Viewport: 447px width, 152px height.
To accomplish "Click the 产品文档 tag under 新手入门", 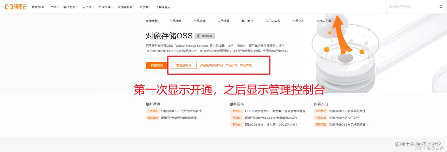I will click(x=320, y=118).
